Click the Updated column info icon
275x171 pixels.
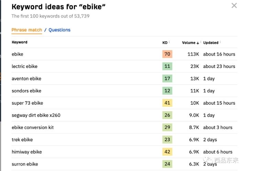coord(220,42)
